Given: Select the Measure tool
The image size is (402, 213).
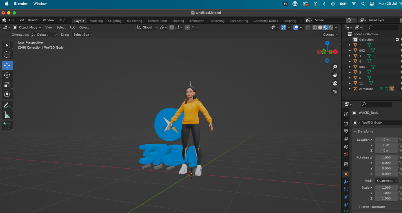Looking at the screenshot, I should (7, 115).
